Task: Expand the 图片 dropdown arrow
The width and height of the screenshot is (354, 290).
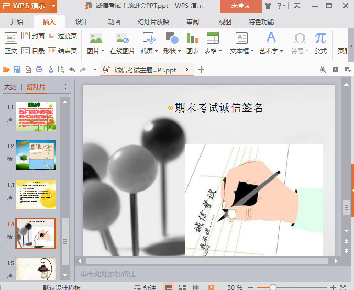Action: coord(103,51)
